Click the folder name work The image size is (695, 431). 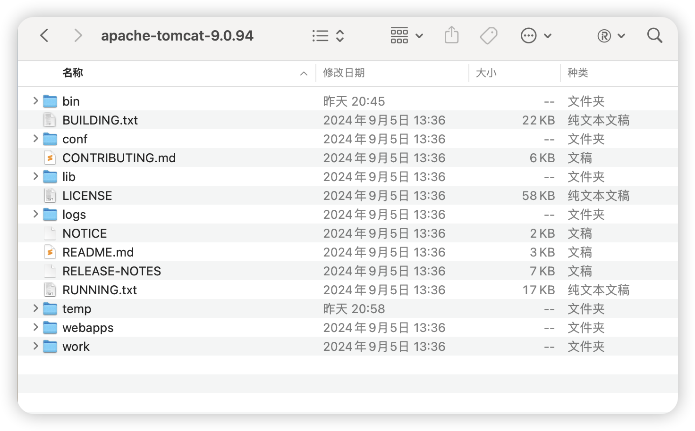coord(76,347)
